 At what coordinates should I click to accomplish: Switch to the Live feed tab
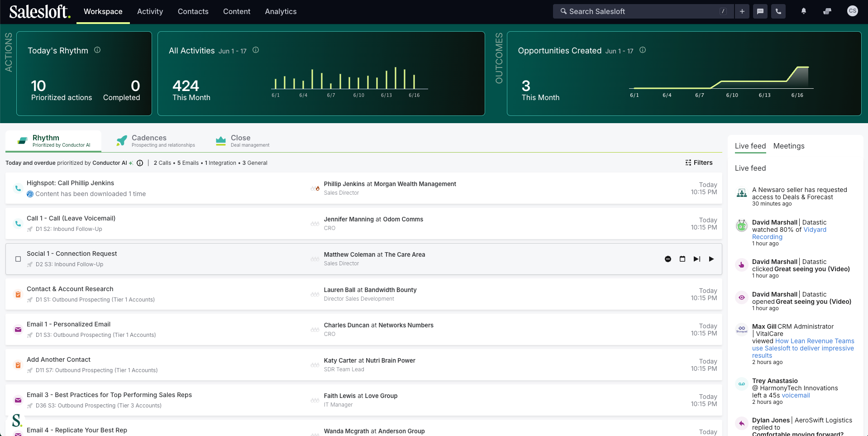[x=750, y=146]
